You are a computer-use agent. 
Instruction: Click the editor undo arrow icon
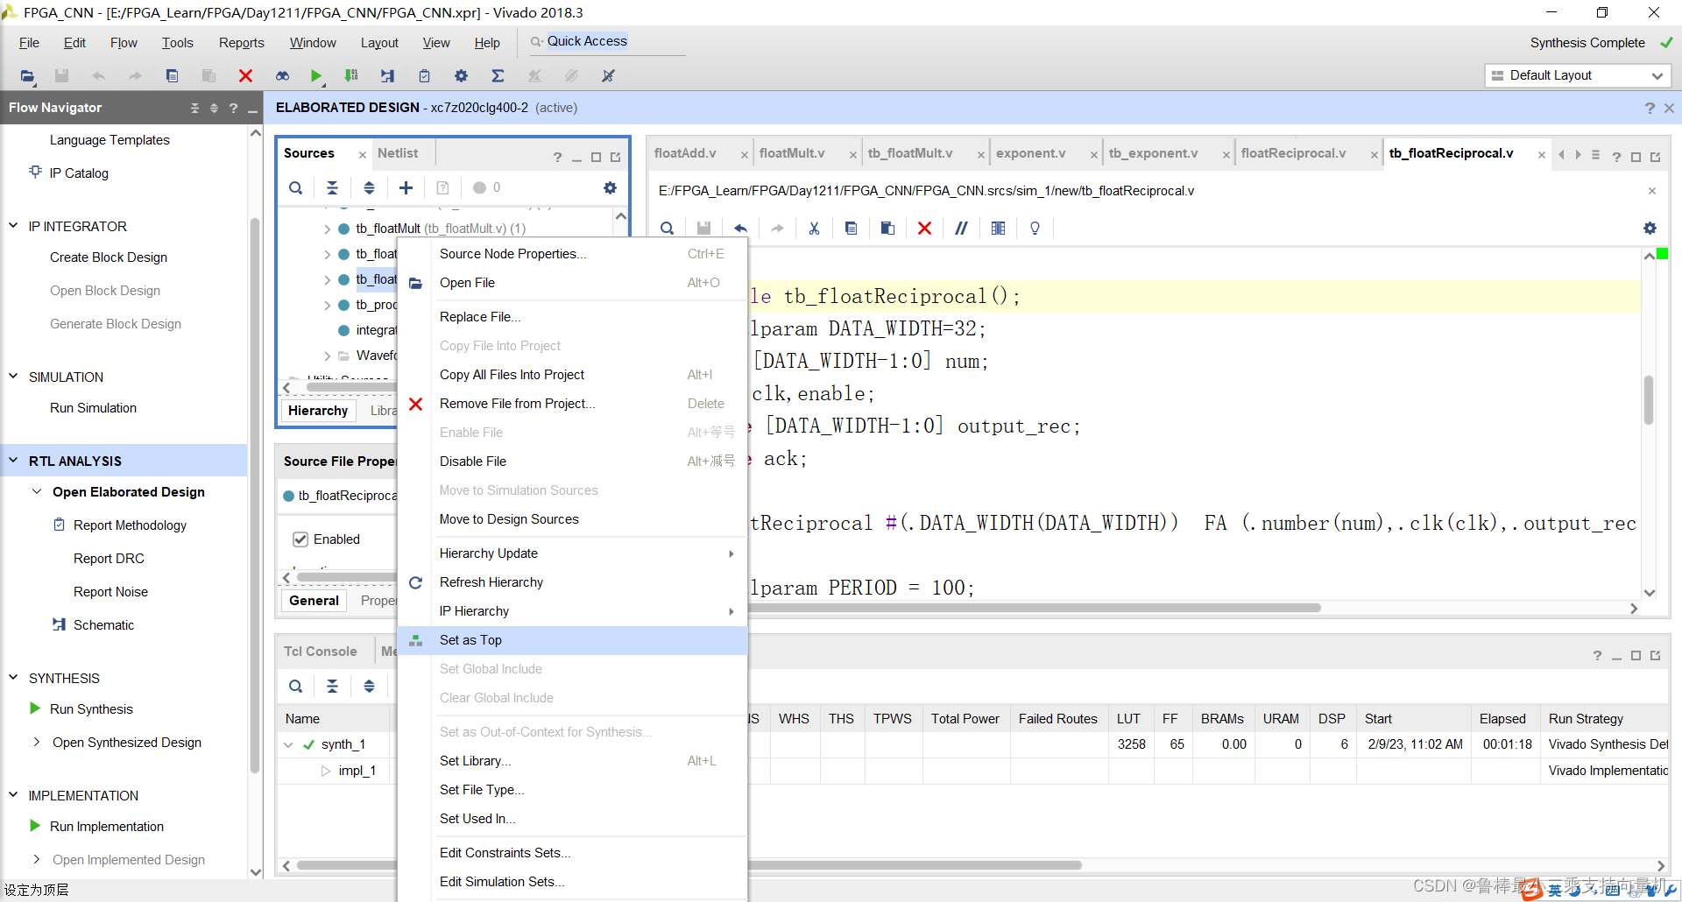pos(740,228)
